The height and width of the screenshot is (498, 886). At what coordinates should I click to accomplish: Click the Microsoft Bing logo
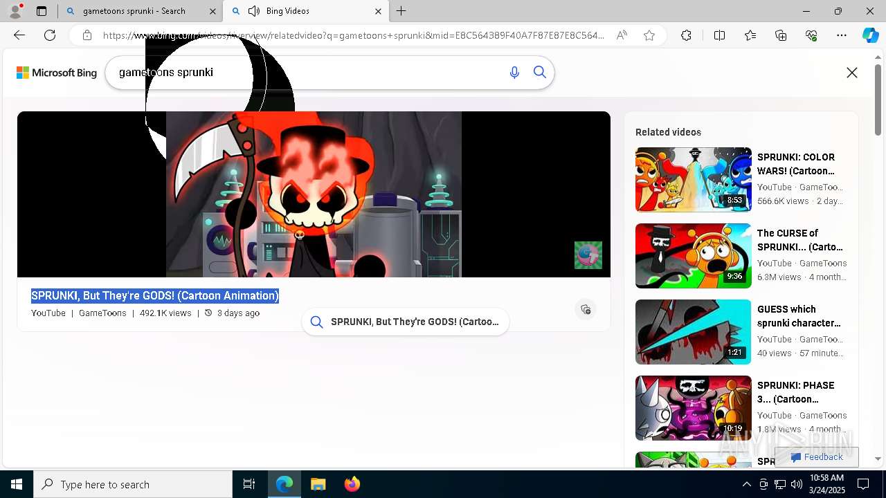[x=57, y=73]
